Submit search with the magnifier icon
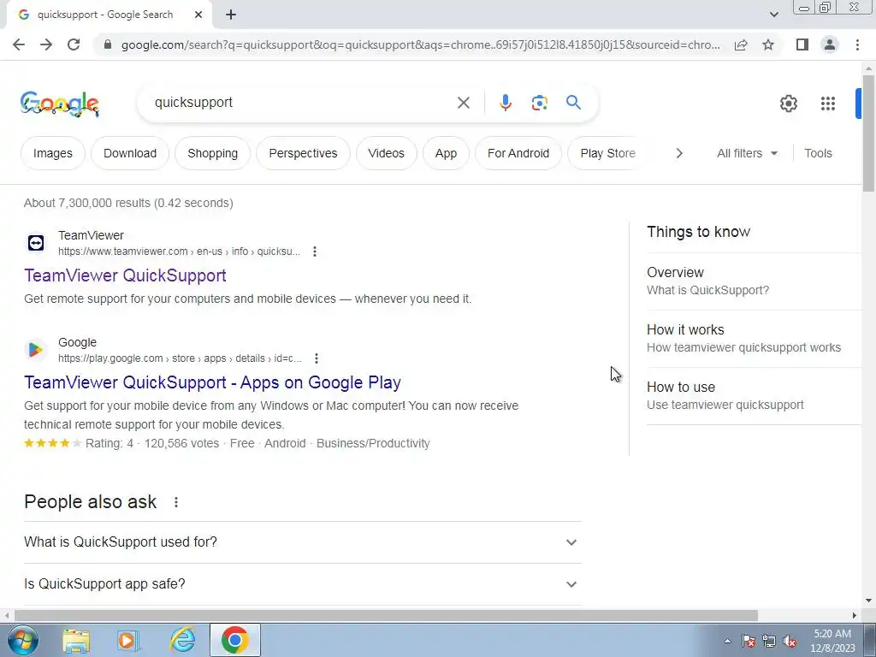The width and height of the screenshot is (876, 657). [x=573, y=103]
